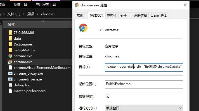The height and width of the screenshot is (111, 199).
Task: Click chrome2 in the address breadcrumb
Action: click(48, 14)
